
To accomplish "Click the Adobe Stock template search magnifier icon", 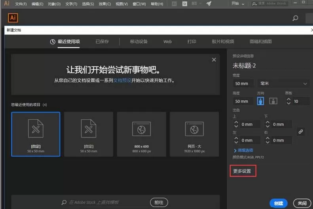I will pyautogui.click(x=64, y=202).
